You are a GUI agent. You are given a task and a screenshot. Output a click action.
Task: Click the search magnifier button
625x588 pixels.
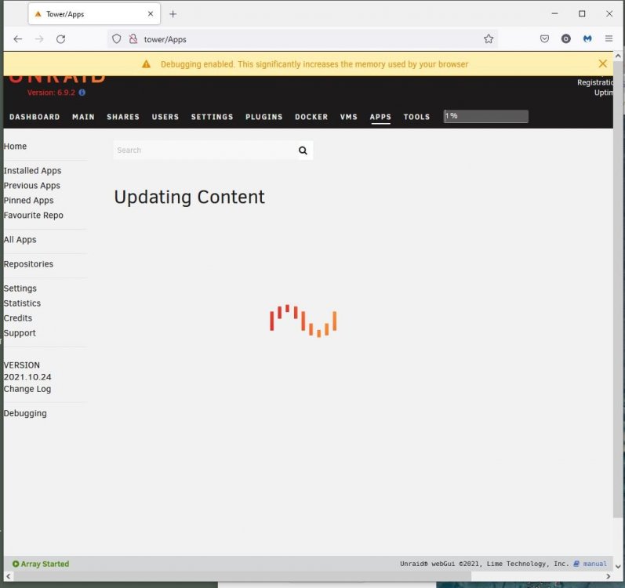click(x=303, y=151)
